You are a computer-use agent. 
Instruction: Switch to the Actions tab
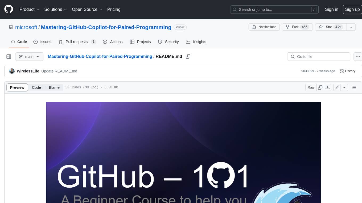coord(113,42)
